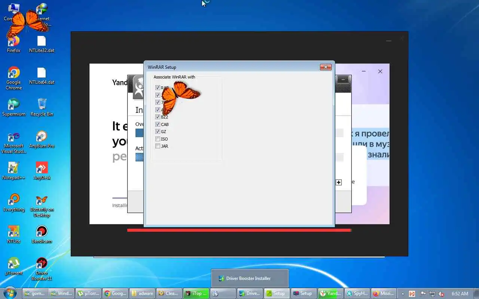This screenshot has height=299, width=479.
Task: Toggle the GZ association checkbox
Action: (x=158, y=132)
